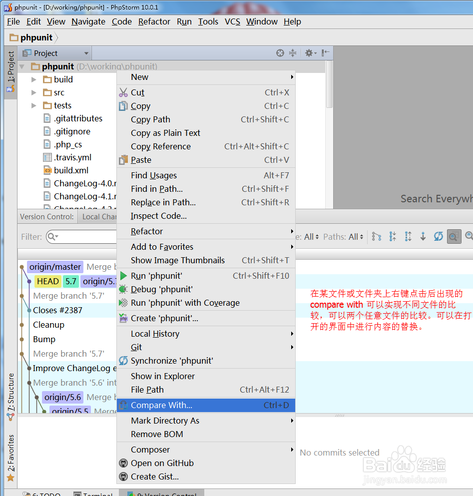The width and height of the screenshot is (473, 496).
Task: Click the expand linear branches icon
Action: (408, 236)
